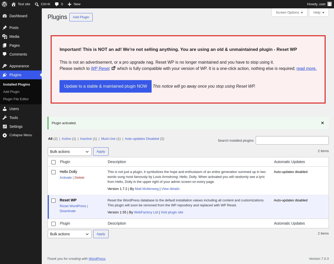The height and width of the screenshot is (264, 334).
Task: Focus the Search installed plugins field
Action: [292, 140]
